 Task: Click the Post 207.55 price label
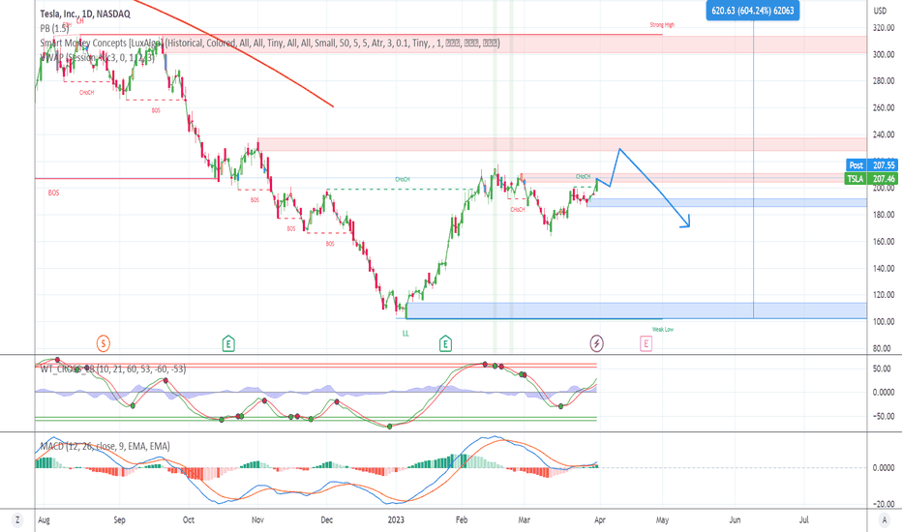872,165
